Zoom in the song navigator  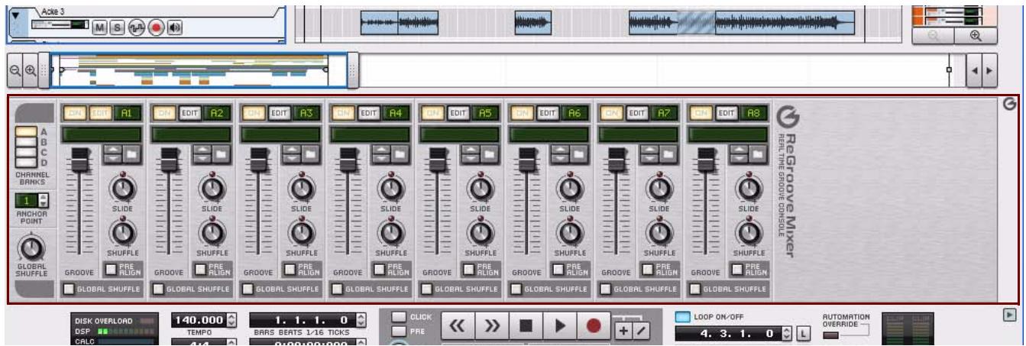[x=31, y=69]
